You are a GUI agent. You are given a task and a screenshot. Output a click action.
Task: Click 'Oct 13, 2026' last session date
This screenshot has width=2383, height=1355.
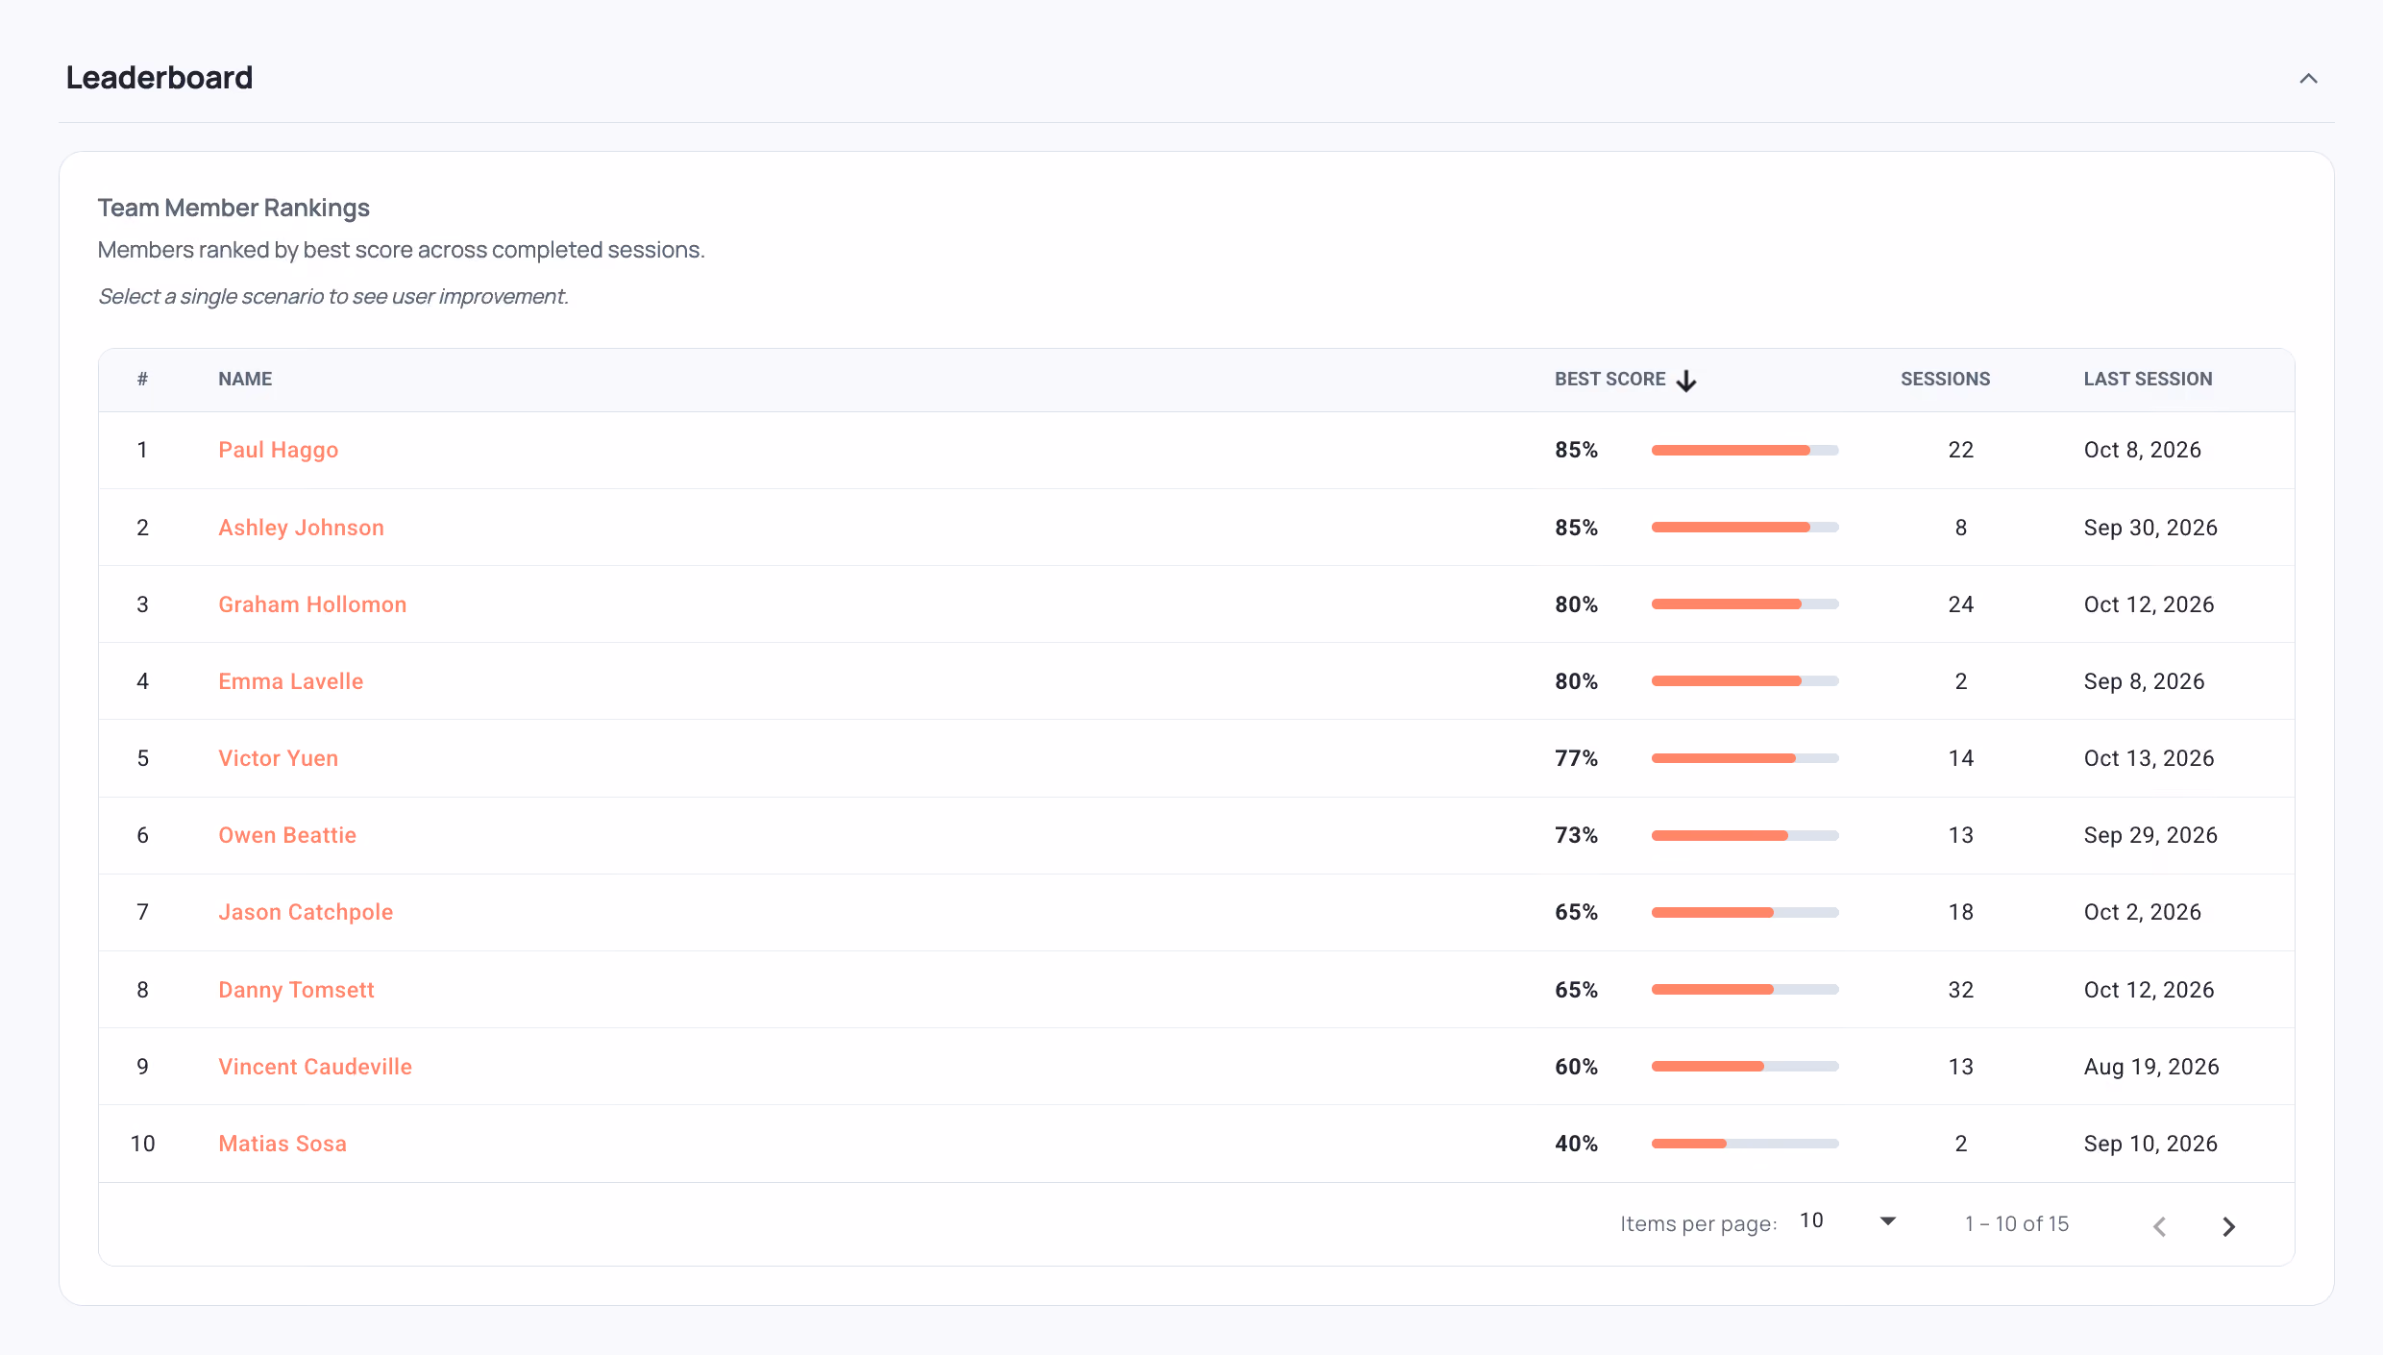[2149, 758]
